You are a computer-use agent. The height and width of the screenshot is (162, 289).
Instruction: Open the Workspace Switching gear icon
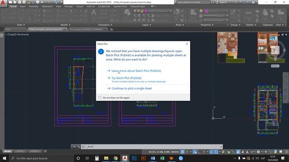[x=258, y=152]
